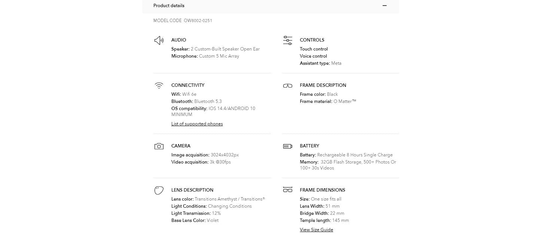Click the Product details header text
This screenshot has height=238, width=544.
[x=169, y=6]
